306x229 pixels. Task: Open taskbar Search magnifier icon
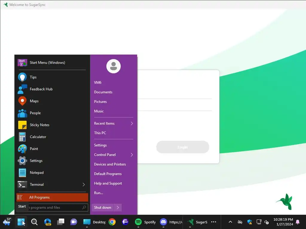34,222
